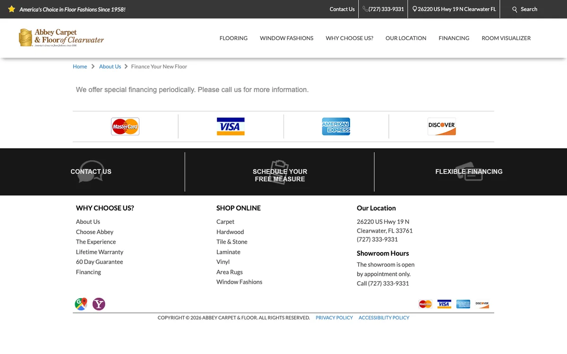Click the MasterCard logo in payment row
The image size is (567, 354).
pyautogui.click(x=125, y=126)
